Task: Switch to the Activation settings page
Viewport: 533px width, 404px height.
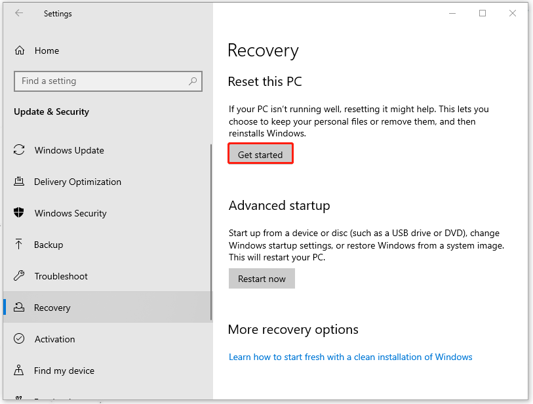Action: tap(54, 339)
